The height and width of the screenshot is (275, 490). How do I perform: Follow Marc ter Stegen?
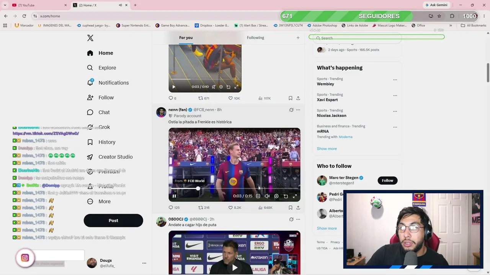(387, 180)
